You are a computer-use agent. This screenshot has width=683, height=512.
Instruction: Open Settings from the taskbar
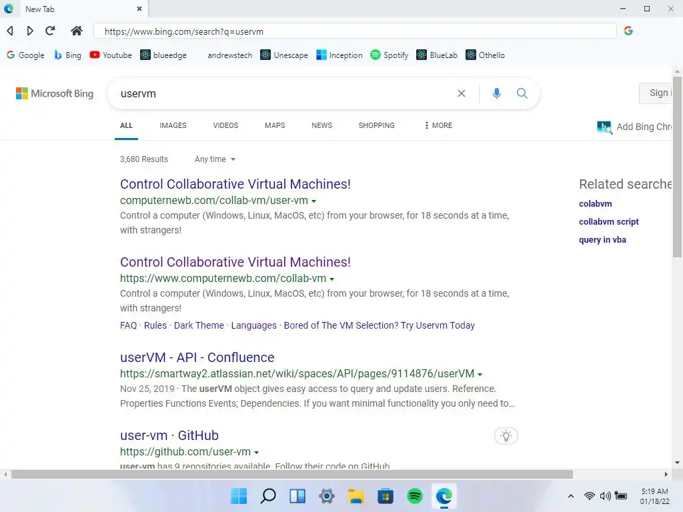pos(327,496)
